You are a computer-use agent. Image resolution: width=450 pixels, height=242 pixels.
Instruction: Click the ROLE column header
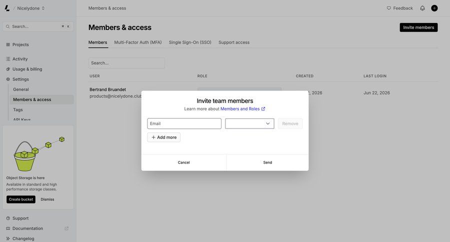[202, 76]
